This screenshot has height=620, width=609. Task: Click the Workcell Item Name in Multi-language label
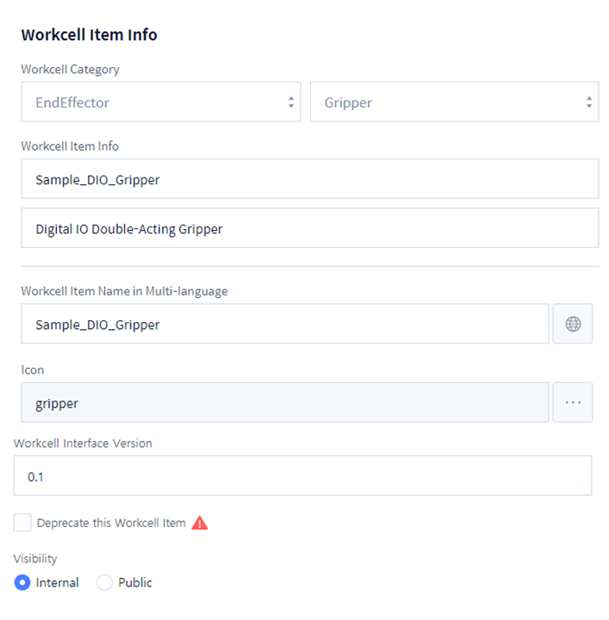124,291
